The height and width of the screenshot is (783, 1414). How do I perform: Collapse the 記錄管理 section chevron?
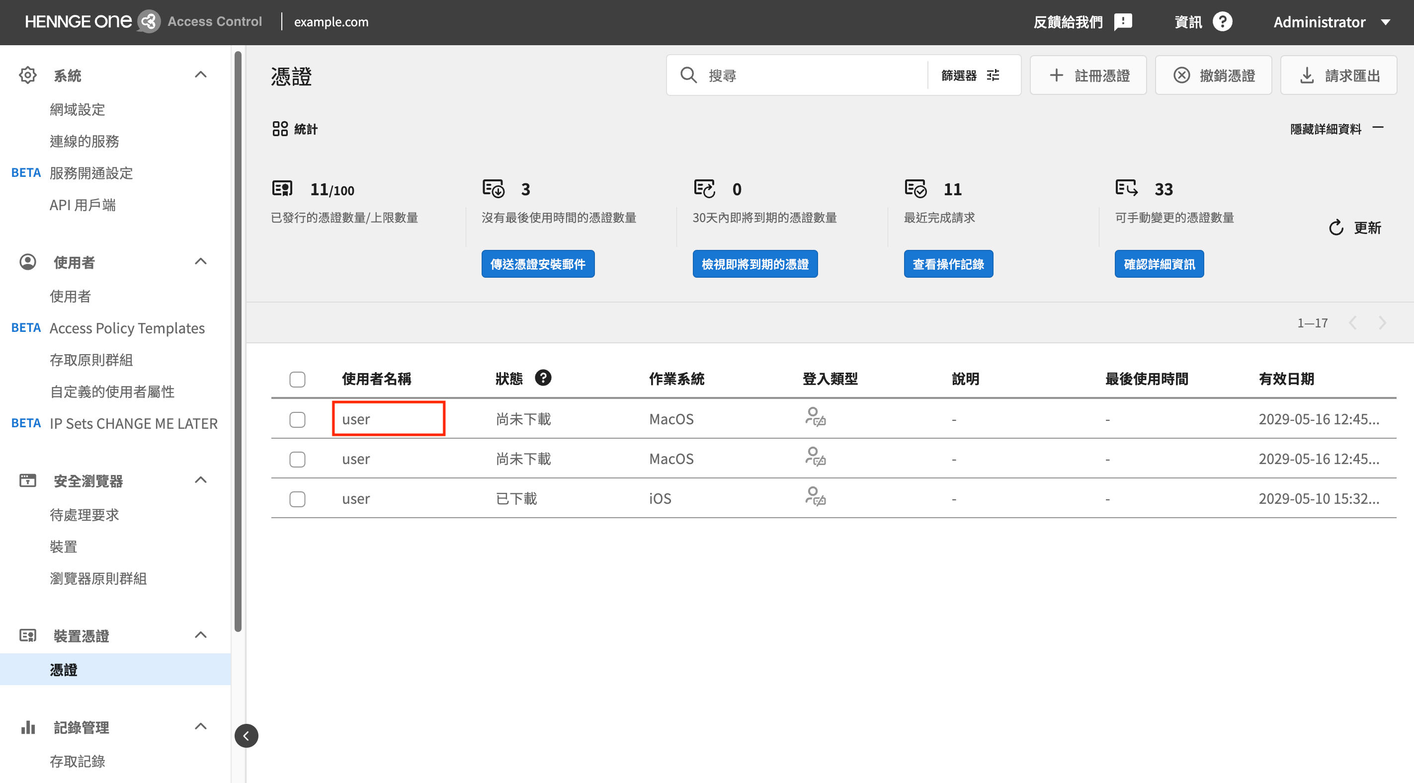click(x=201, y=726)
